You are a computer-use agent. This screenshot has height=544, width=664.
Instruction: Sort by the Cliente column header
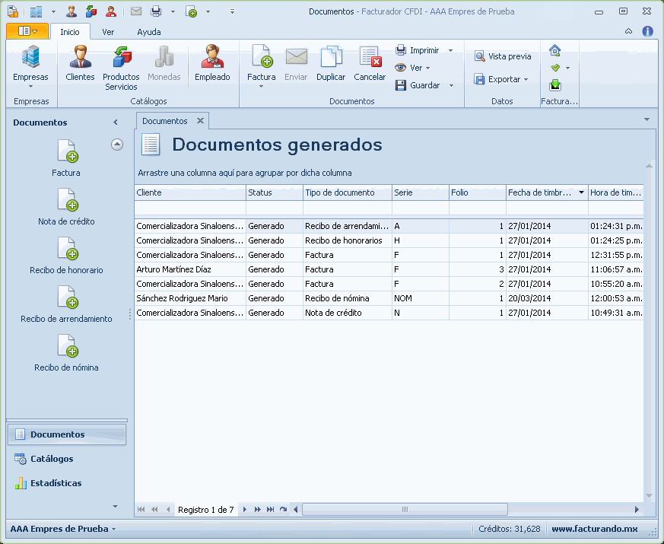click(189, 192)
